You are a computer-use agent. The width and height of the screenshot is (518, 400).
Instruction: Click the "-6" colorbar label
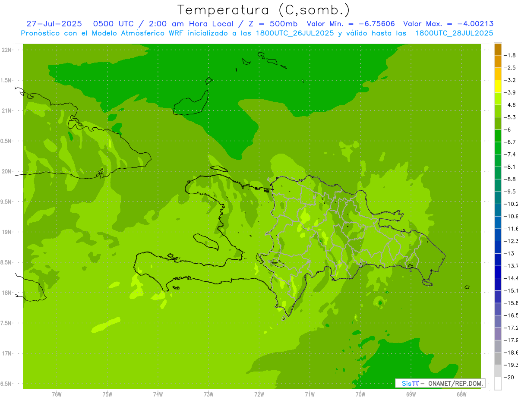508,129
